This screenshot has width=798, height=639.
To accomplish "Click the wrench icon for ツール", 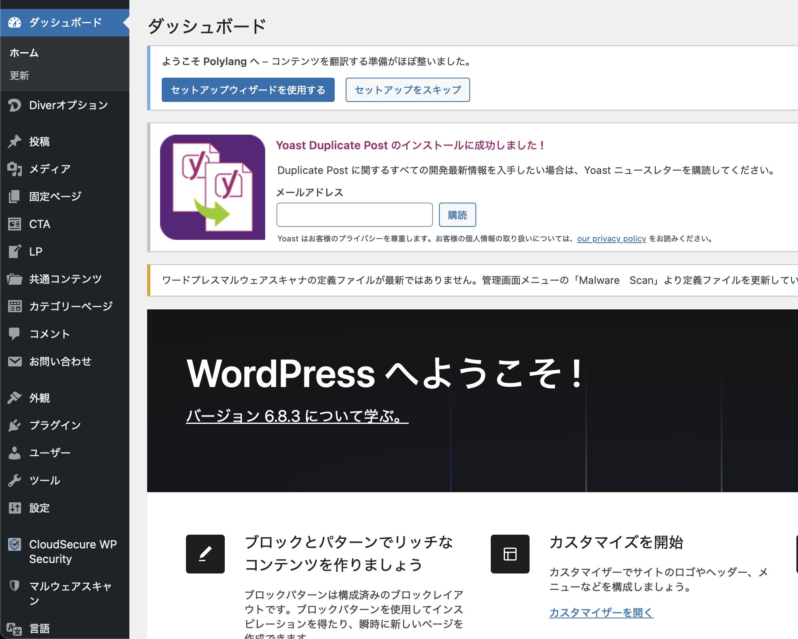I will click(15, 480).
